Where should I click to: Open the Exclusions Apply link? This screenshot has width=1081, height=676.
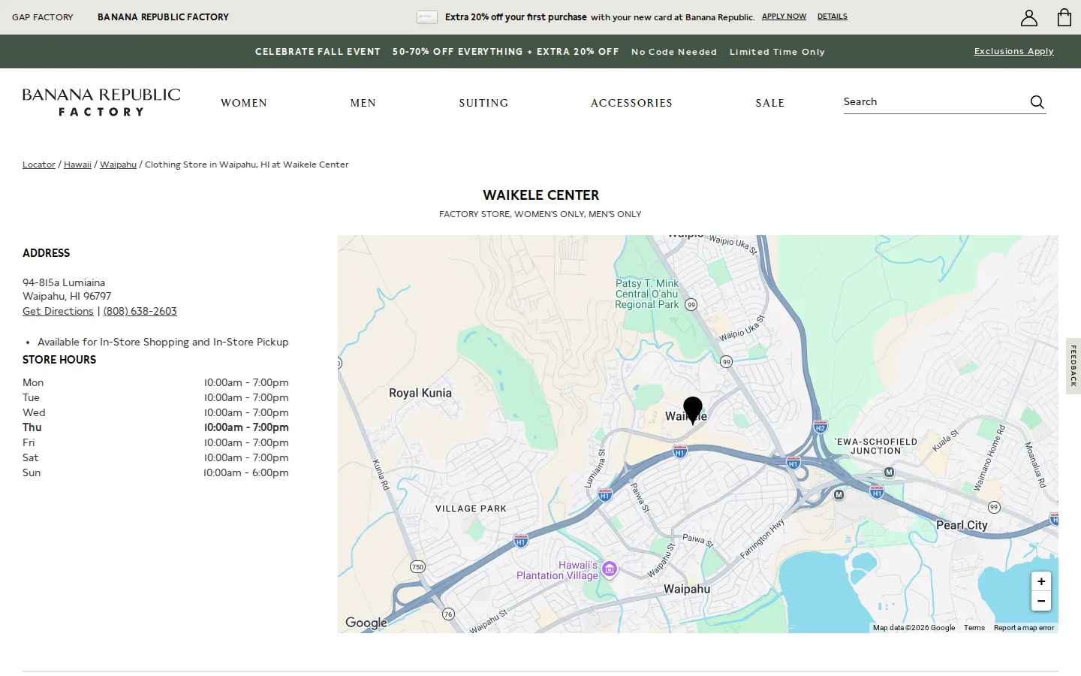(x=1014, y=51)
